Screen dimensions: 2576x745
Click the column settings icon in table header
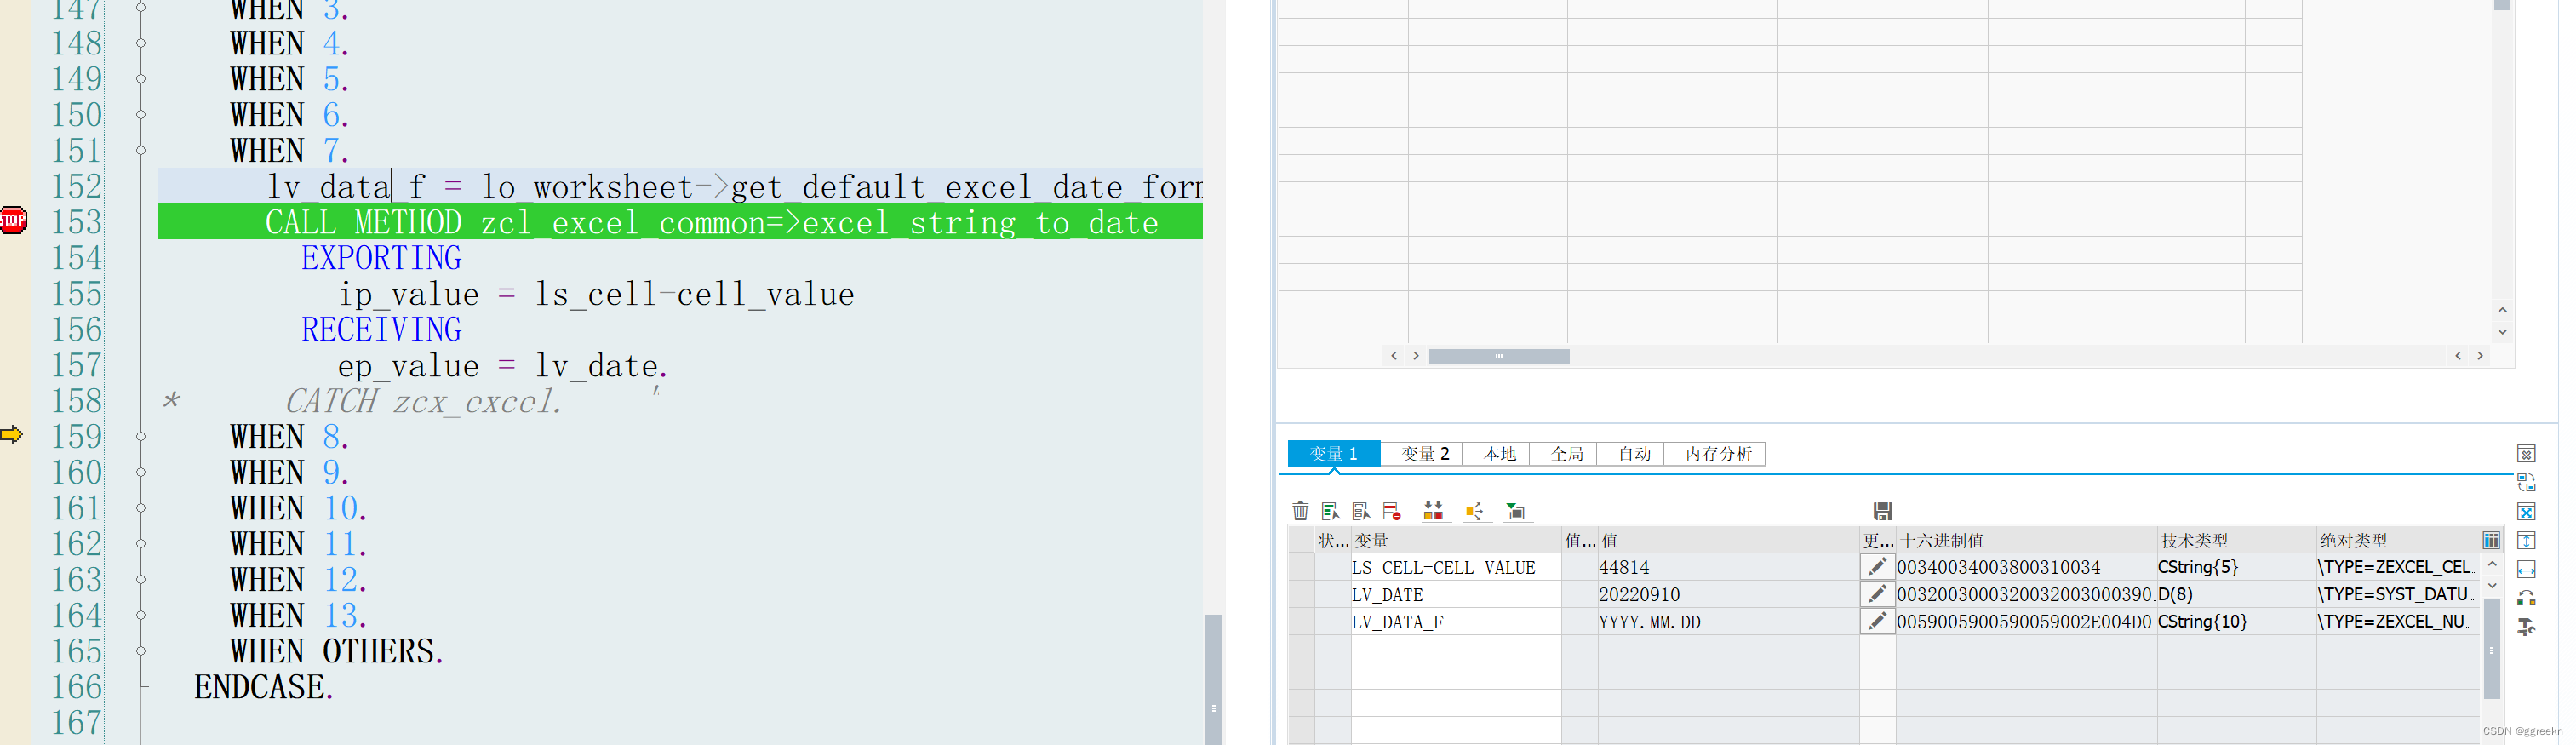point(2491,540)
